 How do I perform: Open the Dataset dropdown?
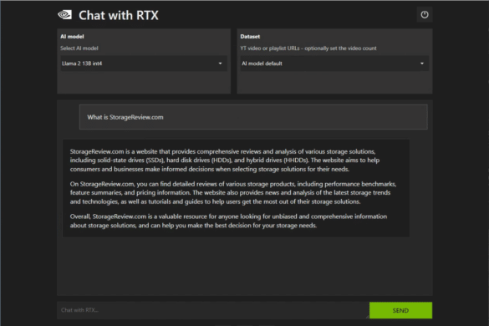point(334,64)
